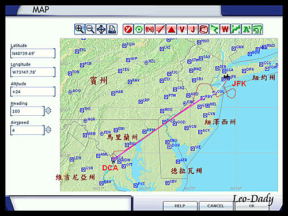Click the zoom out magnifier icon
The image size is (288, 216).
(90, 29)
